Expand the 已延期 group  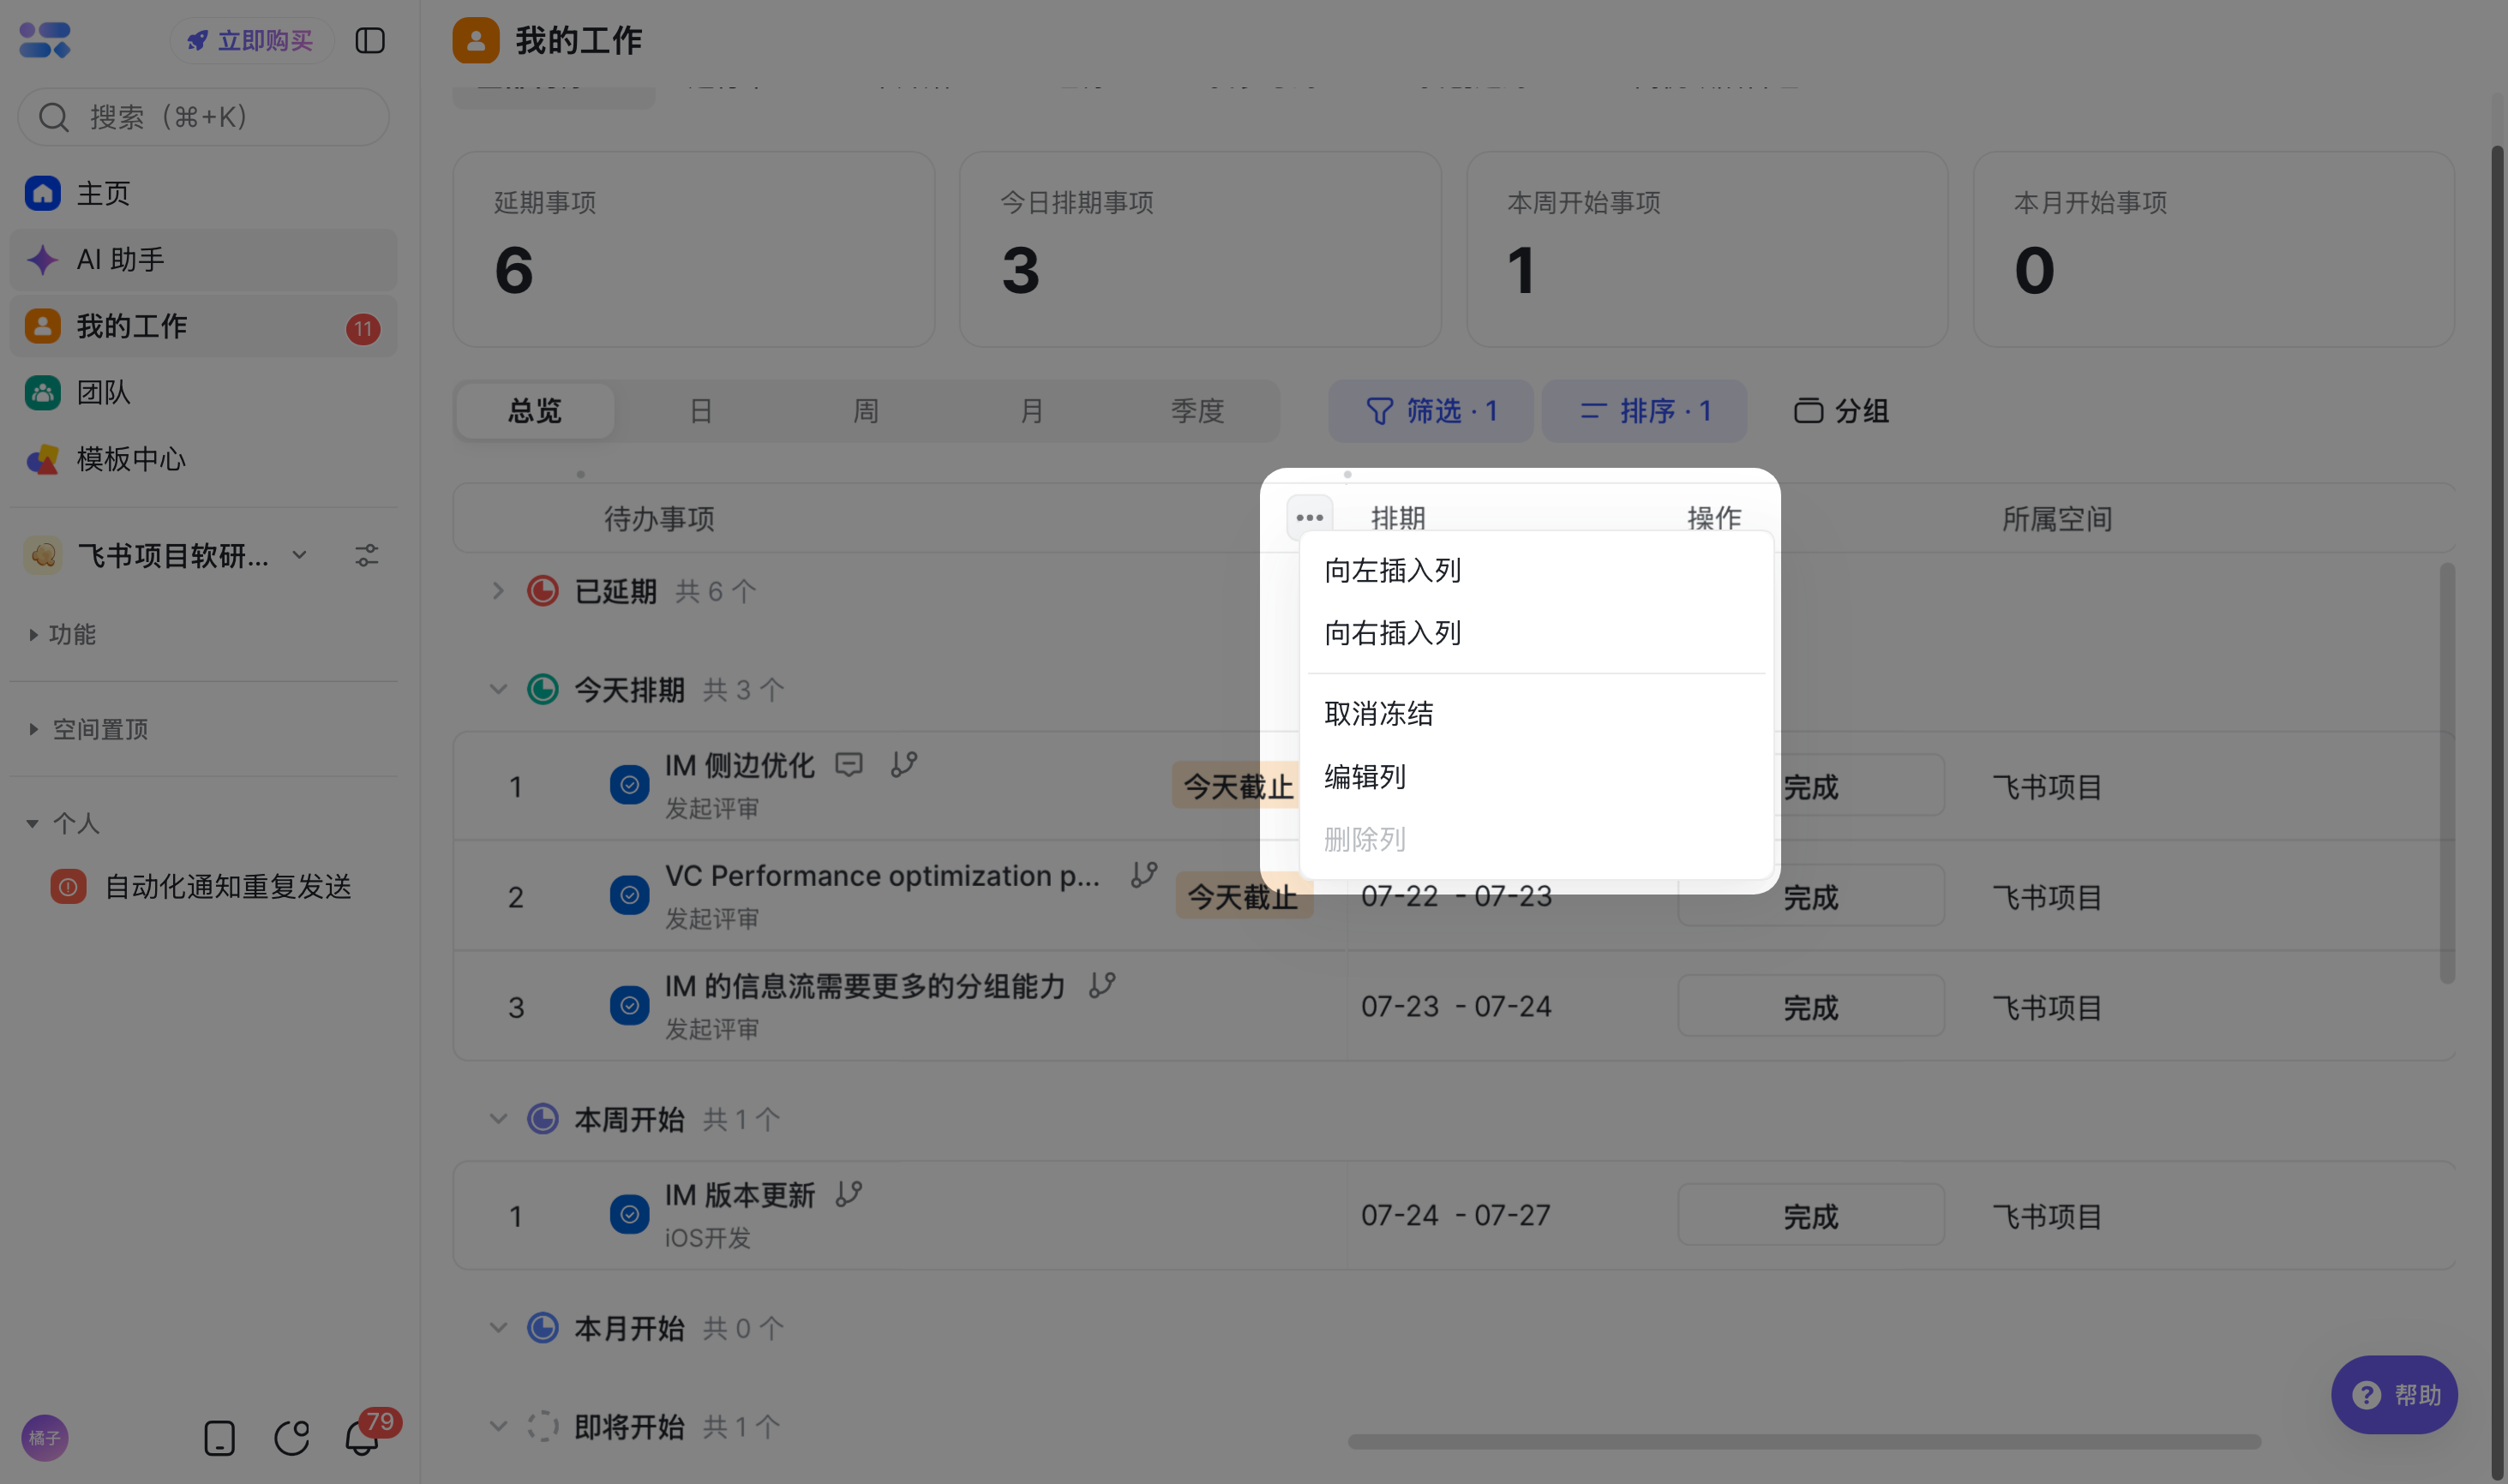498,591
